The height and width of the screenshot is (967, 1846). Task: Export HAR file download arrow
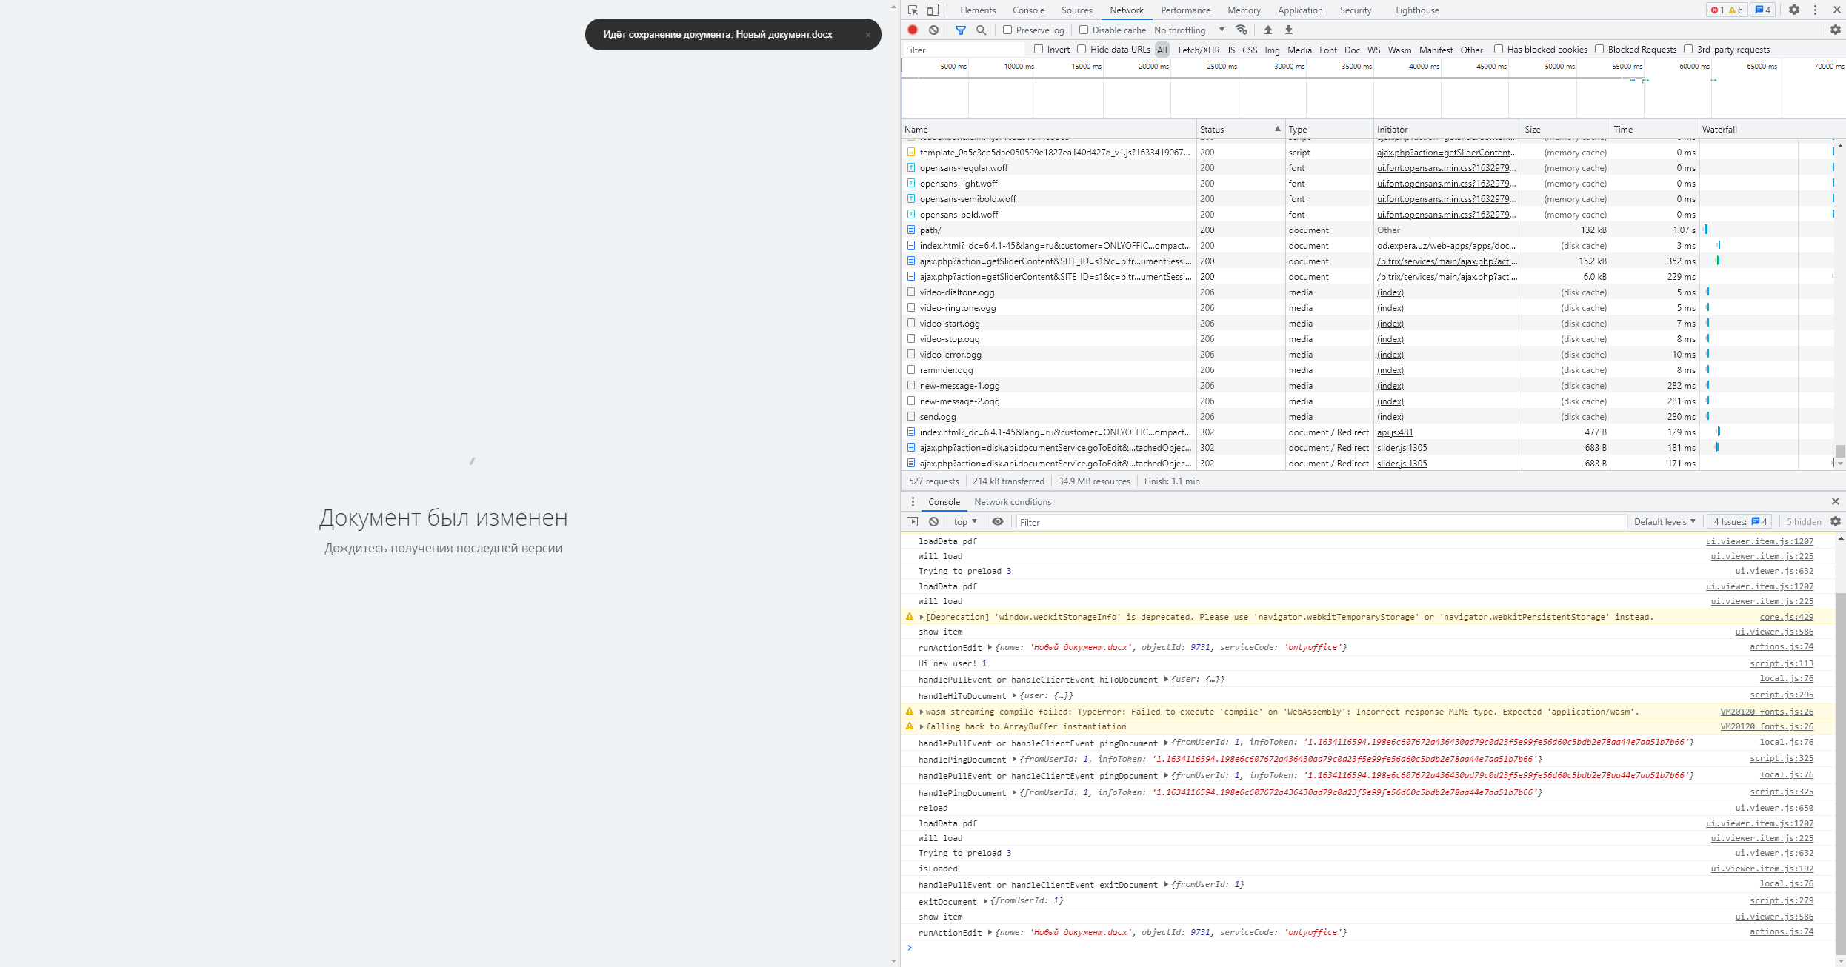click(1288, 30)
